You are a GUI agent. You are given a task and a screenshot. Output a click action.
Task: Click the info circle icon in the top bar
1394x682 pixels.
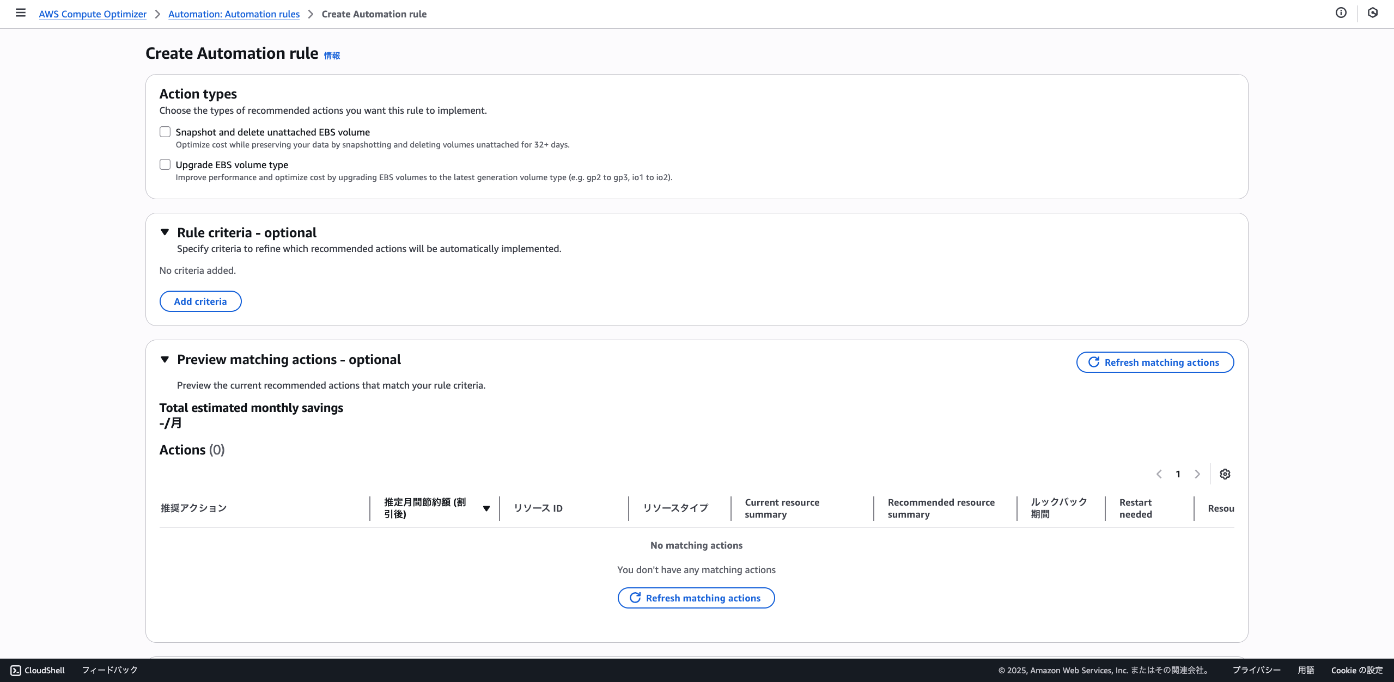1341,13
